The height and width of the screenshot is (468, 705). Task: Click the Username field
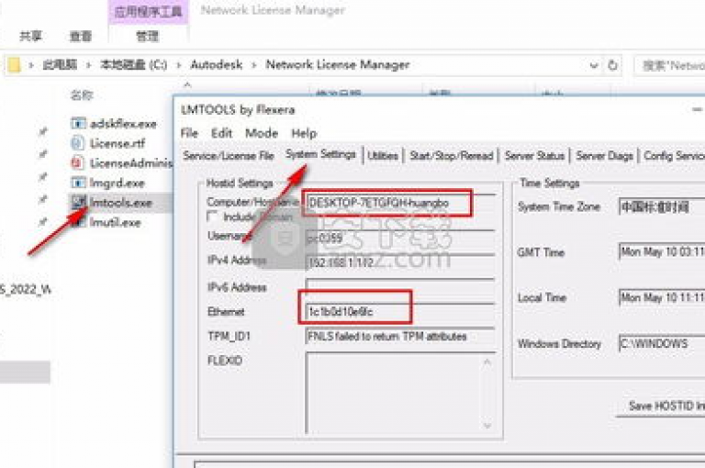[400, 239]
